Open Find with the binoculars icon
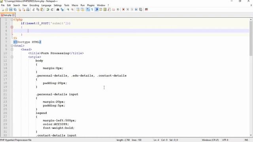The image size is (253, 142). (x=58, y=9)
